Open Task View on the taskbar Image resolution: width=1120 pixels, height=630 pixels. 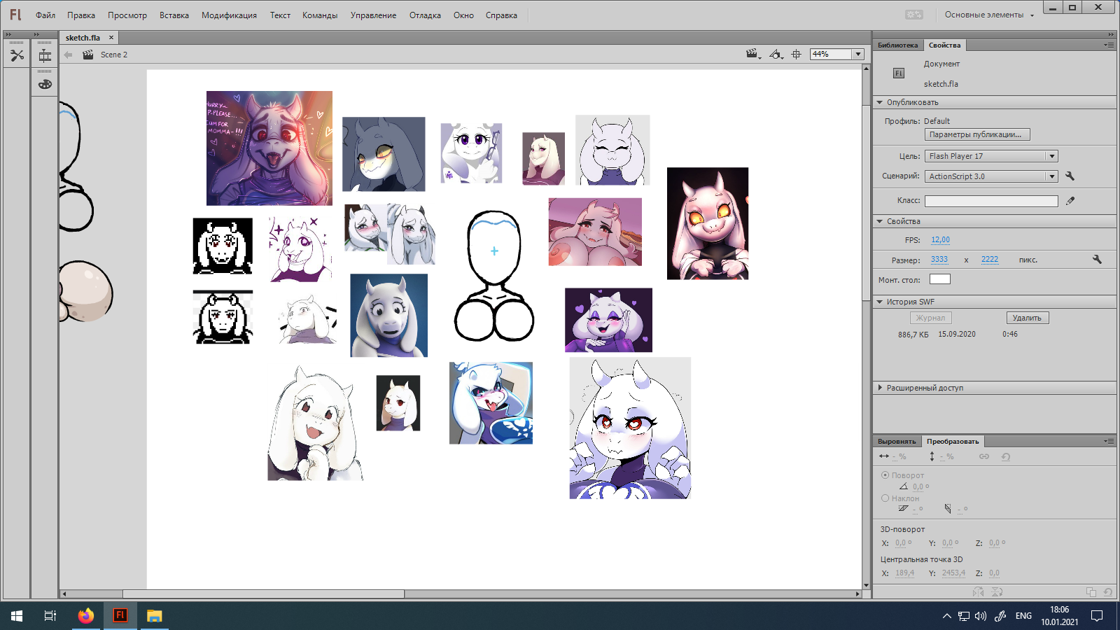pos(50,616)
